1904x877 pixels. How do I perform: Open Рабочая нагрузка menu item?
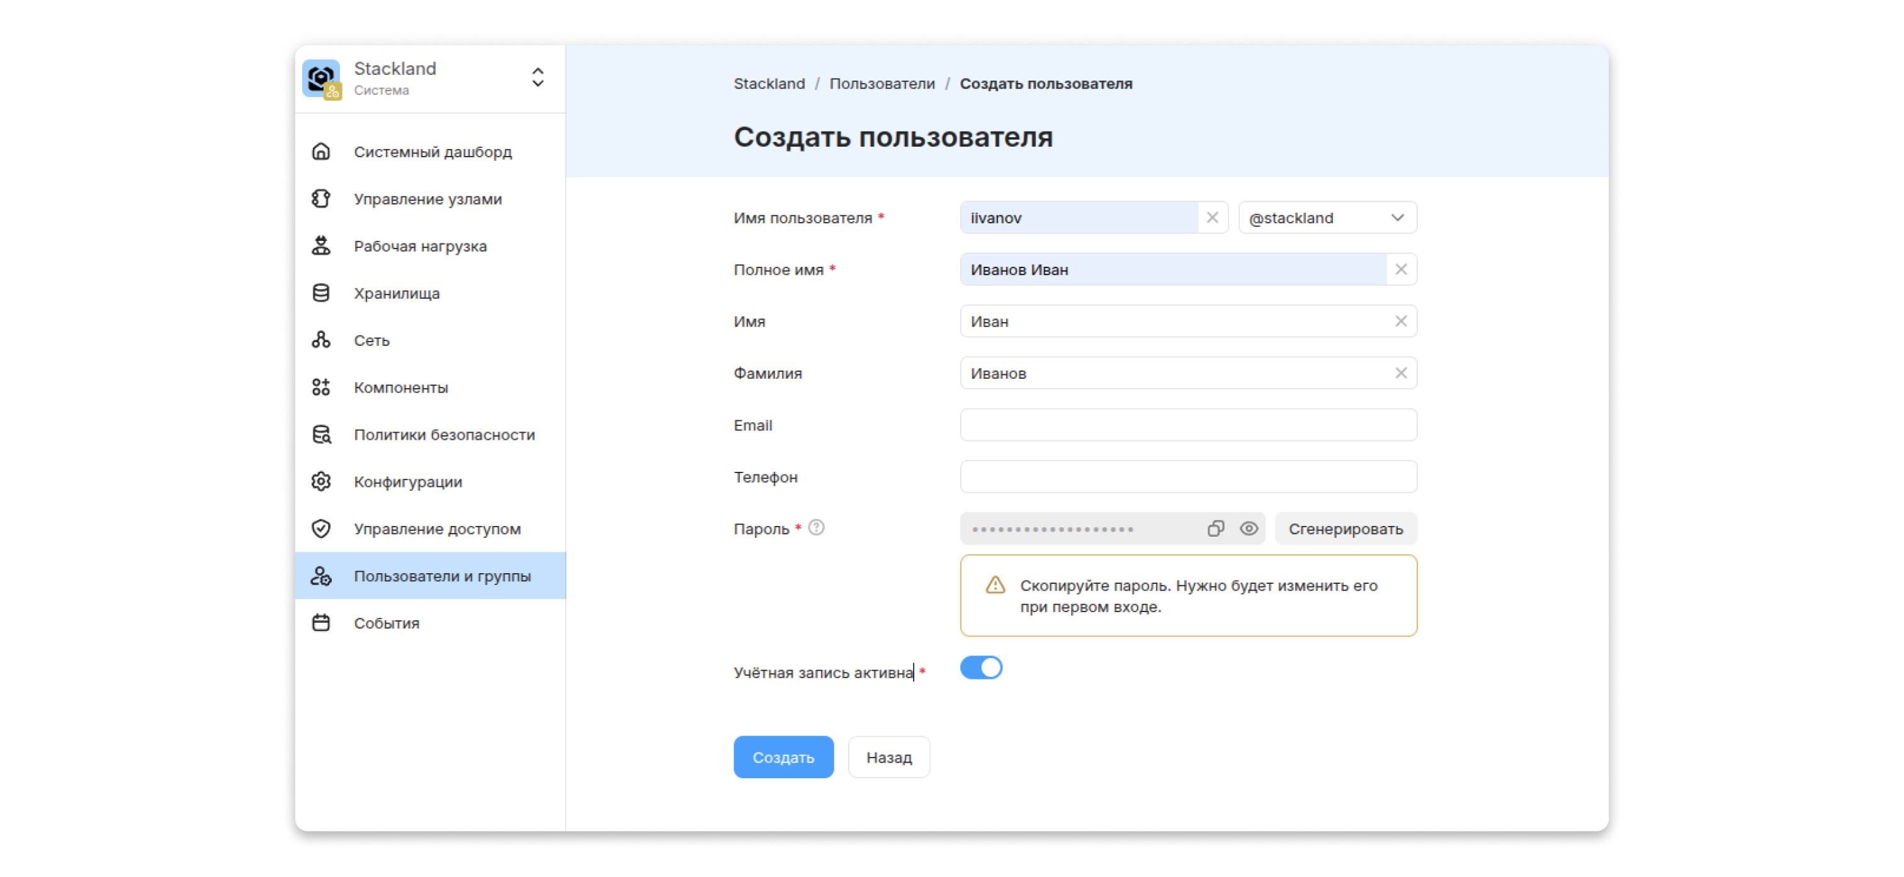point(430,246)
